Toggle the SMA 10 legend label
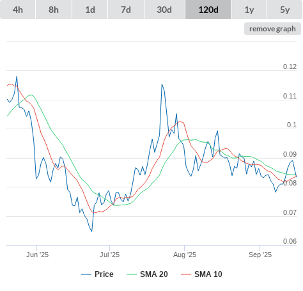The image size is (303, 291). click(x=208, y=274)
